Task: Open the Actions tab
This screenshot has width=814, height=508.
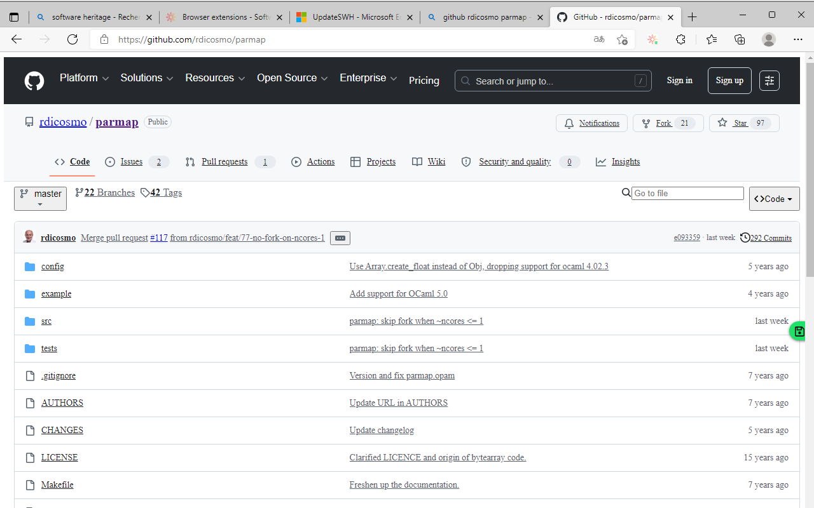Action: [313, 162]
